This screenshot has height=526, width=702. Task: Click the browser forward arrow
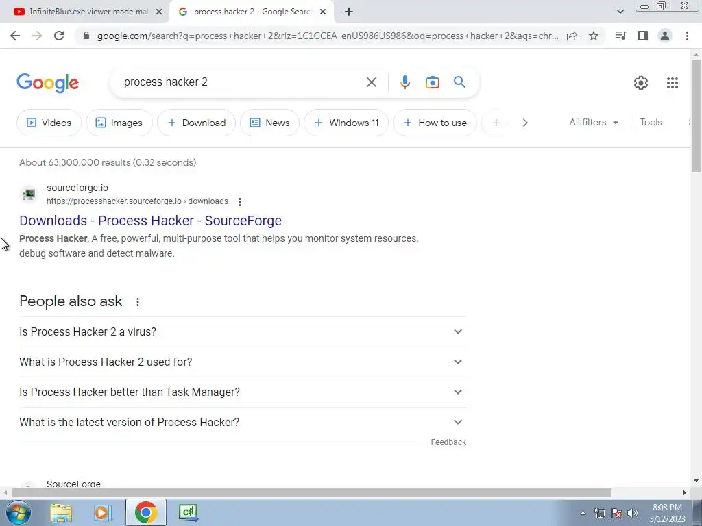pos(37,36)
